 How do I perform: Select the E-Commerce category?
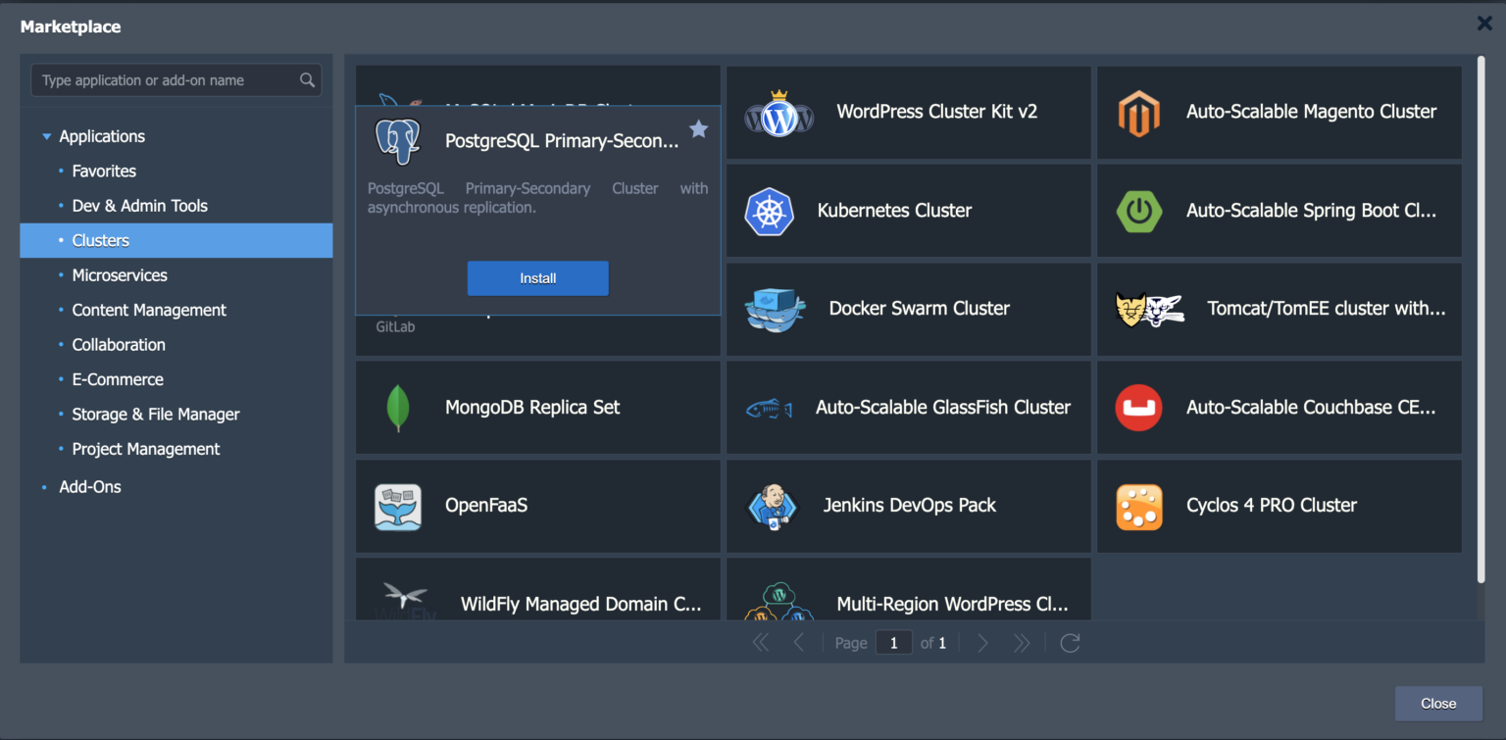pyautogui.click(x=118, y=379)
